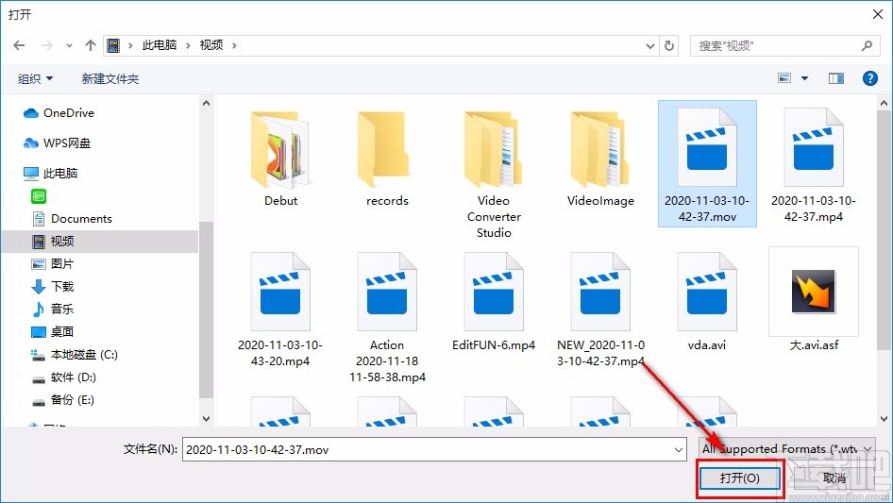The width and height of the screenshot is (893, 503).
Task: Select the 大.avi.asf file
Action: click(x=814, y=301)
